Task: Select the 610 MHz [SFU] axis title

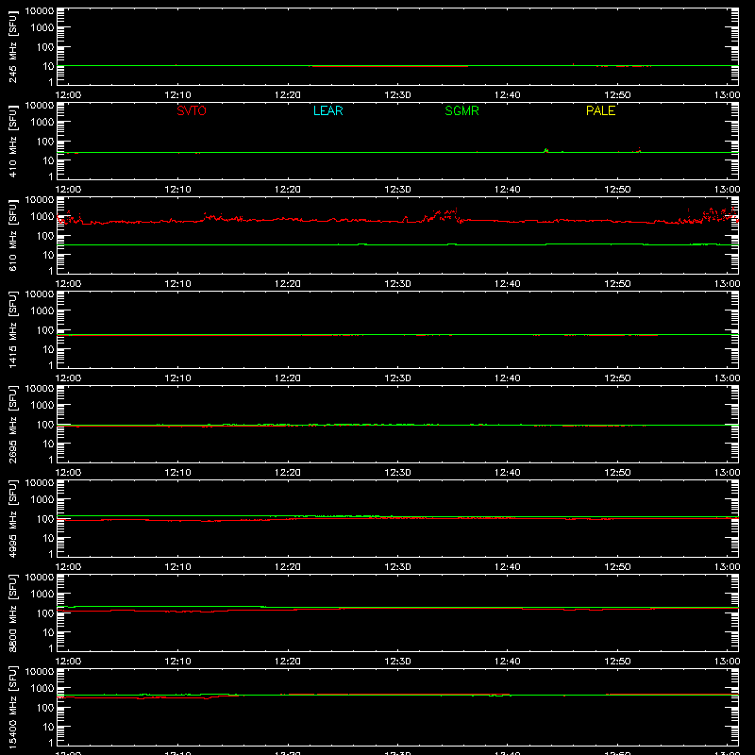Action: 12,236
